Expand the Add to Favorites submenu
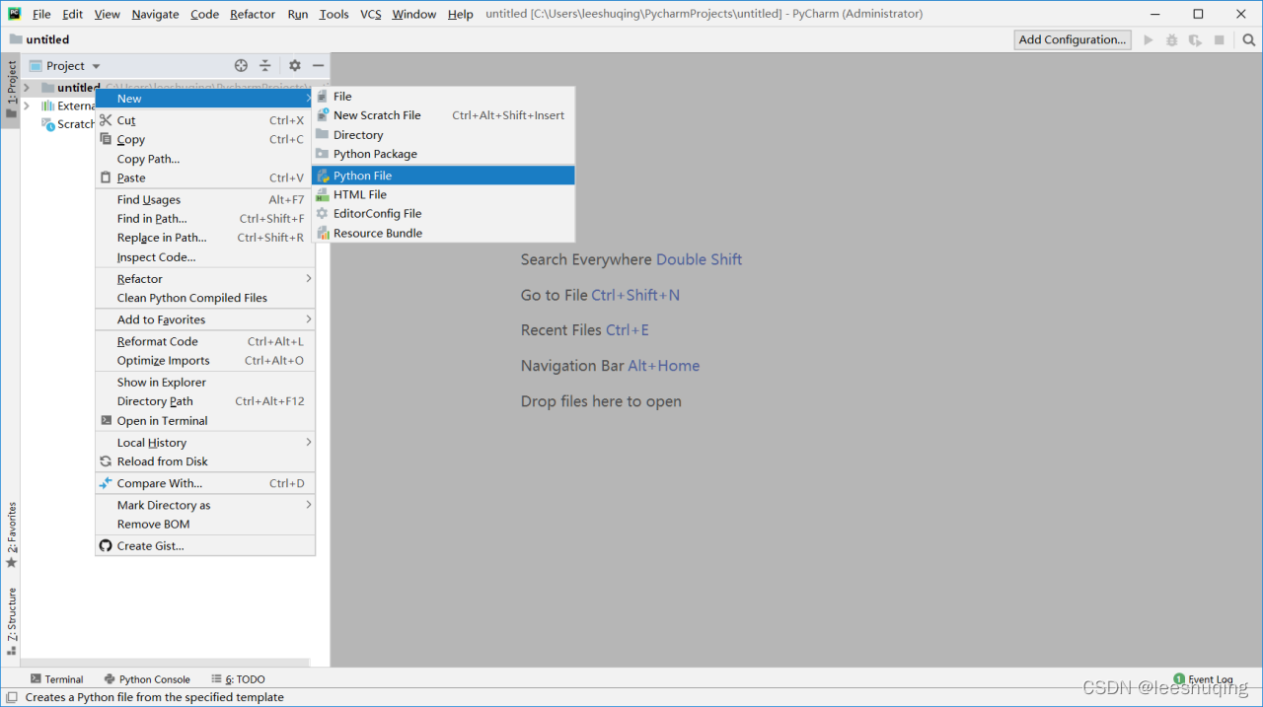 tap(205, 319)
